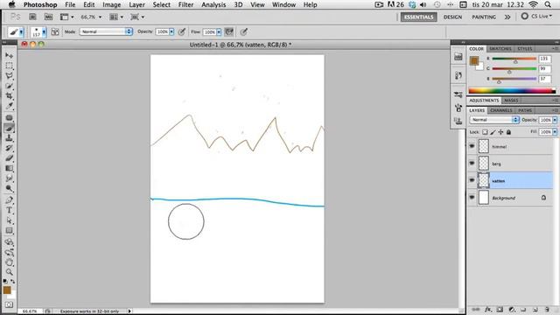Select the Eyedropper tool
This screenshot has width=560, height=315.
pos(10,106)
